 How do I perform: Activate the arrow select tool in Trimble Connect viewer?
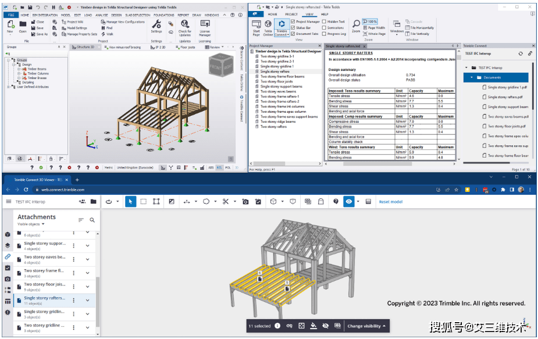coord(130,202)
